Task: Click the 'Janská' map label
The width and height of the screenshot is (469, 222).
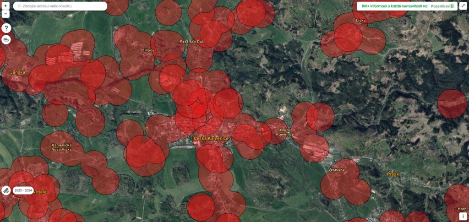Action: [18, 72]
